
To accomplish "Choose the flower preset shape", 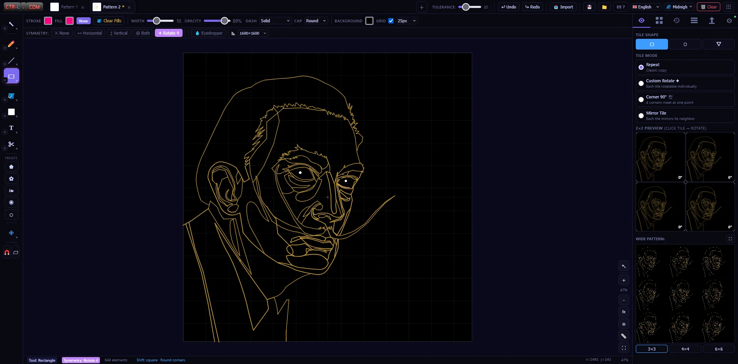I will click(11, 179).
